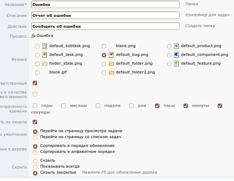Click the default_component.png blue puzzle icon
The height and width of the screenshot is (181, 234).
tap(176, 55)
